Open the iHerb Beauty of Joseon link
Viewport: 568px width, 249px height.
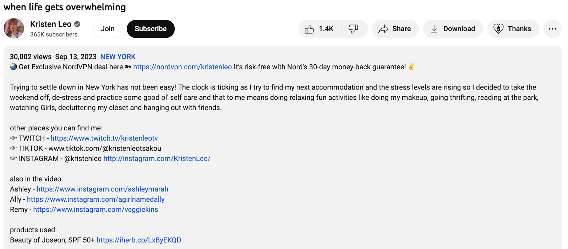pyautogui.click(x=139, y=240)
